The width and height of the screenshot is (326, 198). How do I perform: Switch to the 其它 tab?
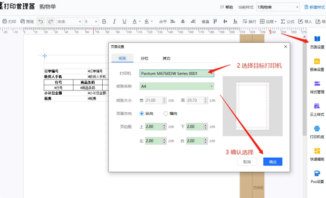(166, 58)
